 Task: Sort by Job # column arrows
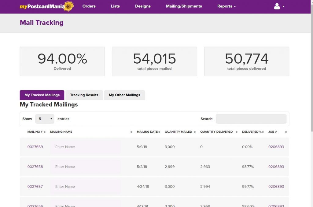click(x=286, y=132)
